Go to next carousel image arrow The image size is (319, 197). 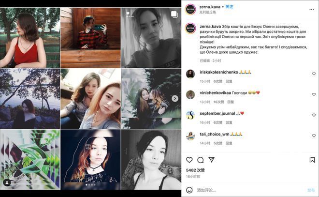click(175, 99)
